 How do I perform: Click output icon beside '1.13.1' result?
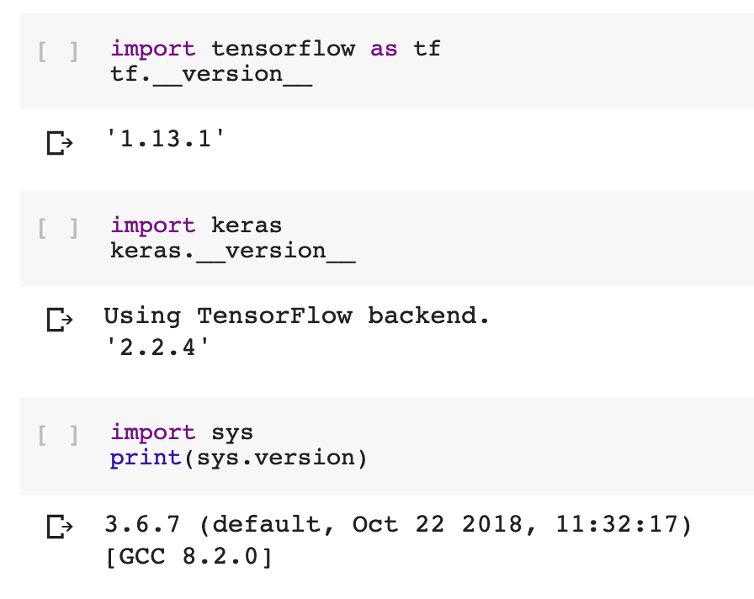click(60, 143)
